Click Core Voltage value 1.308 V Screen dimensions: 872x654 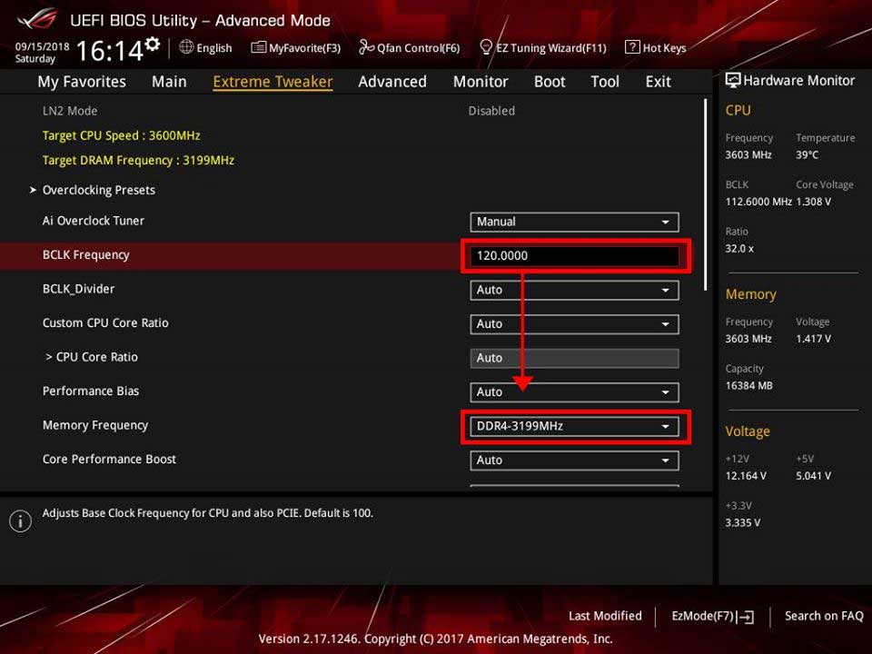pyautogui.click(x=813, y=202)
